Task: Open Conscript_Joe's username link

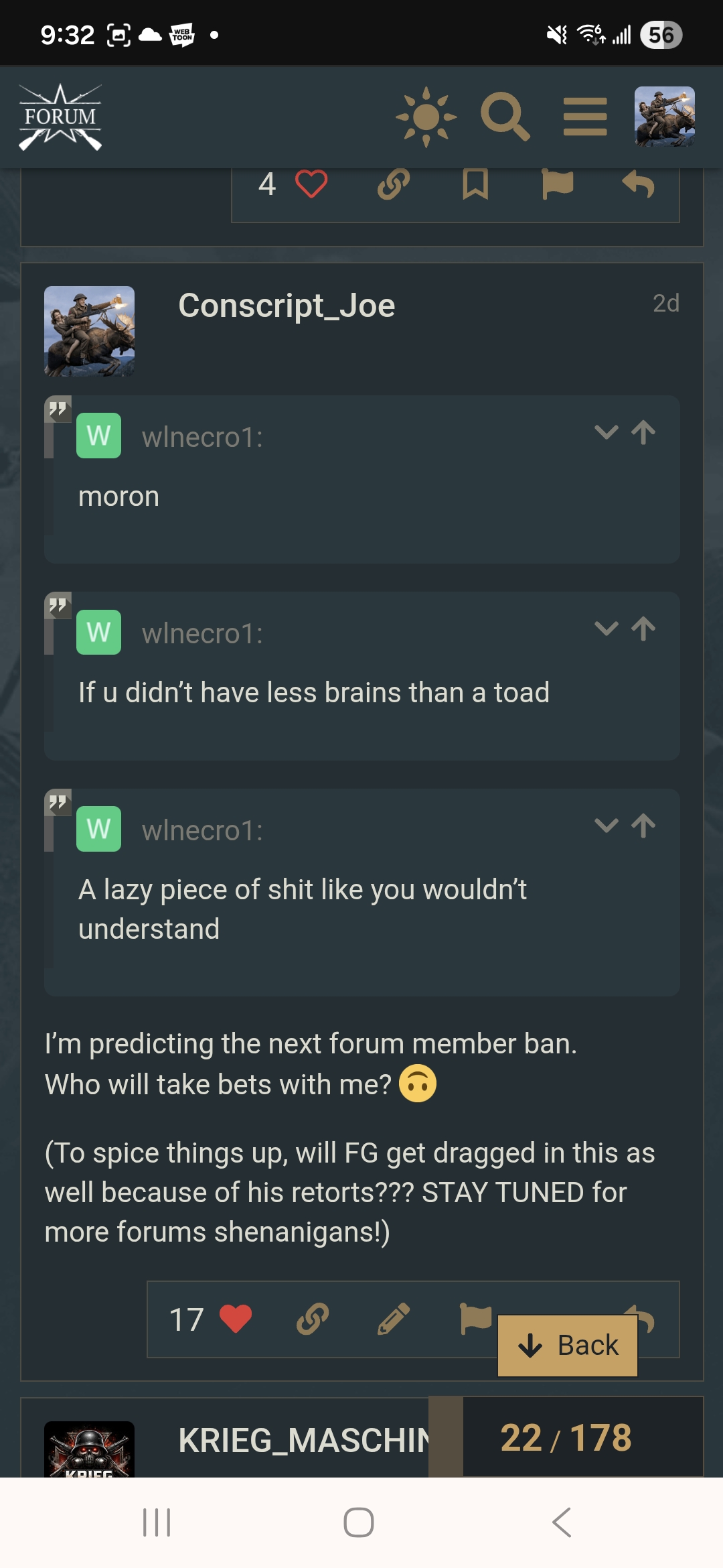Action: pos(287,306)
